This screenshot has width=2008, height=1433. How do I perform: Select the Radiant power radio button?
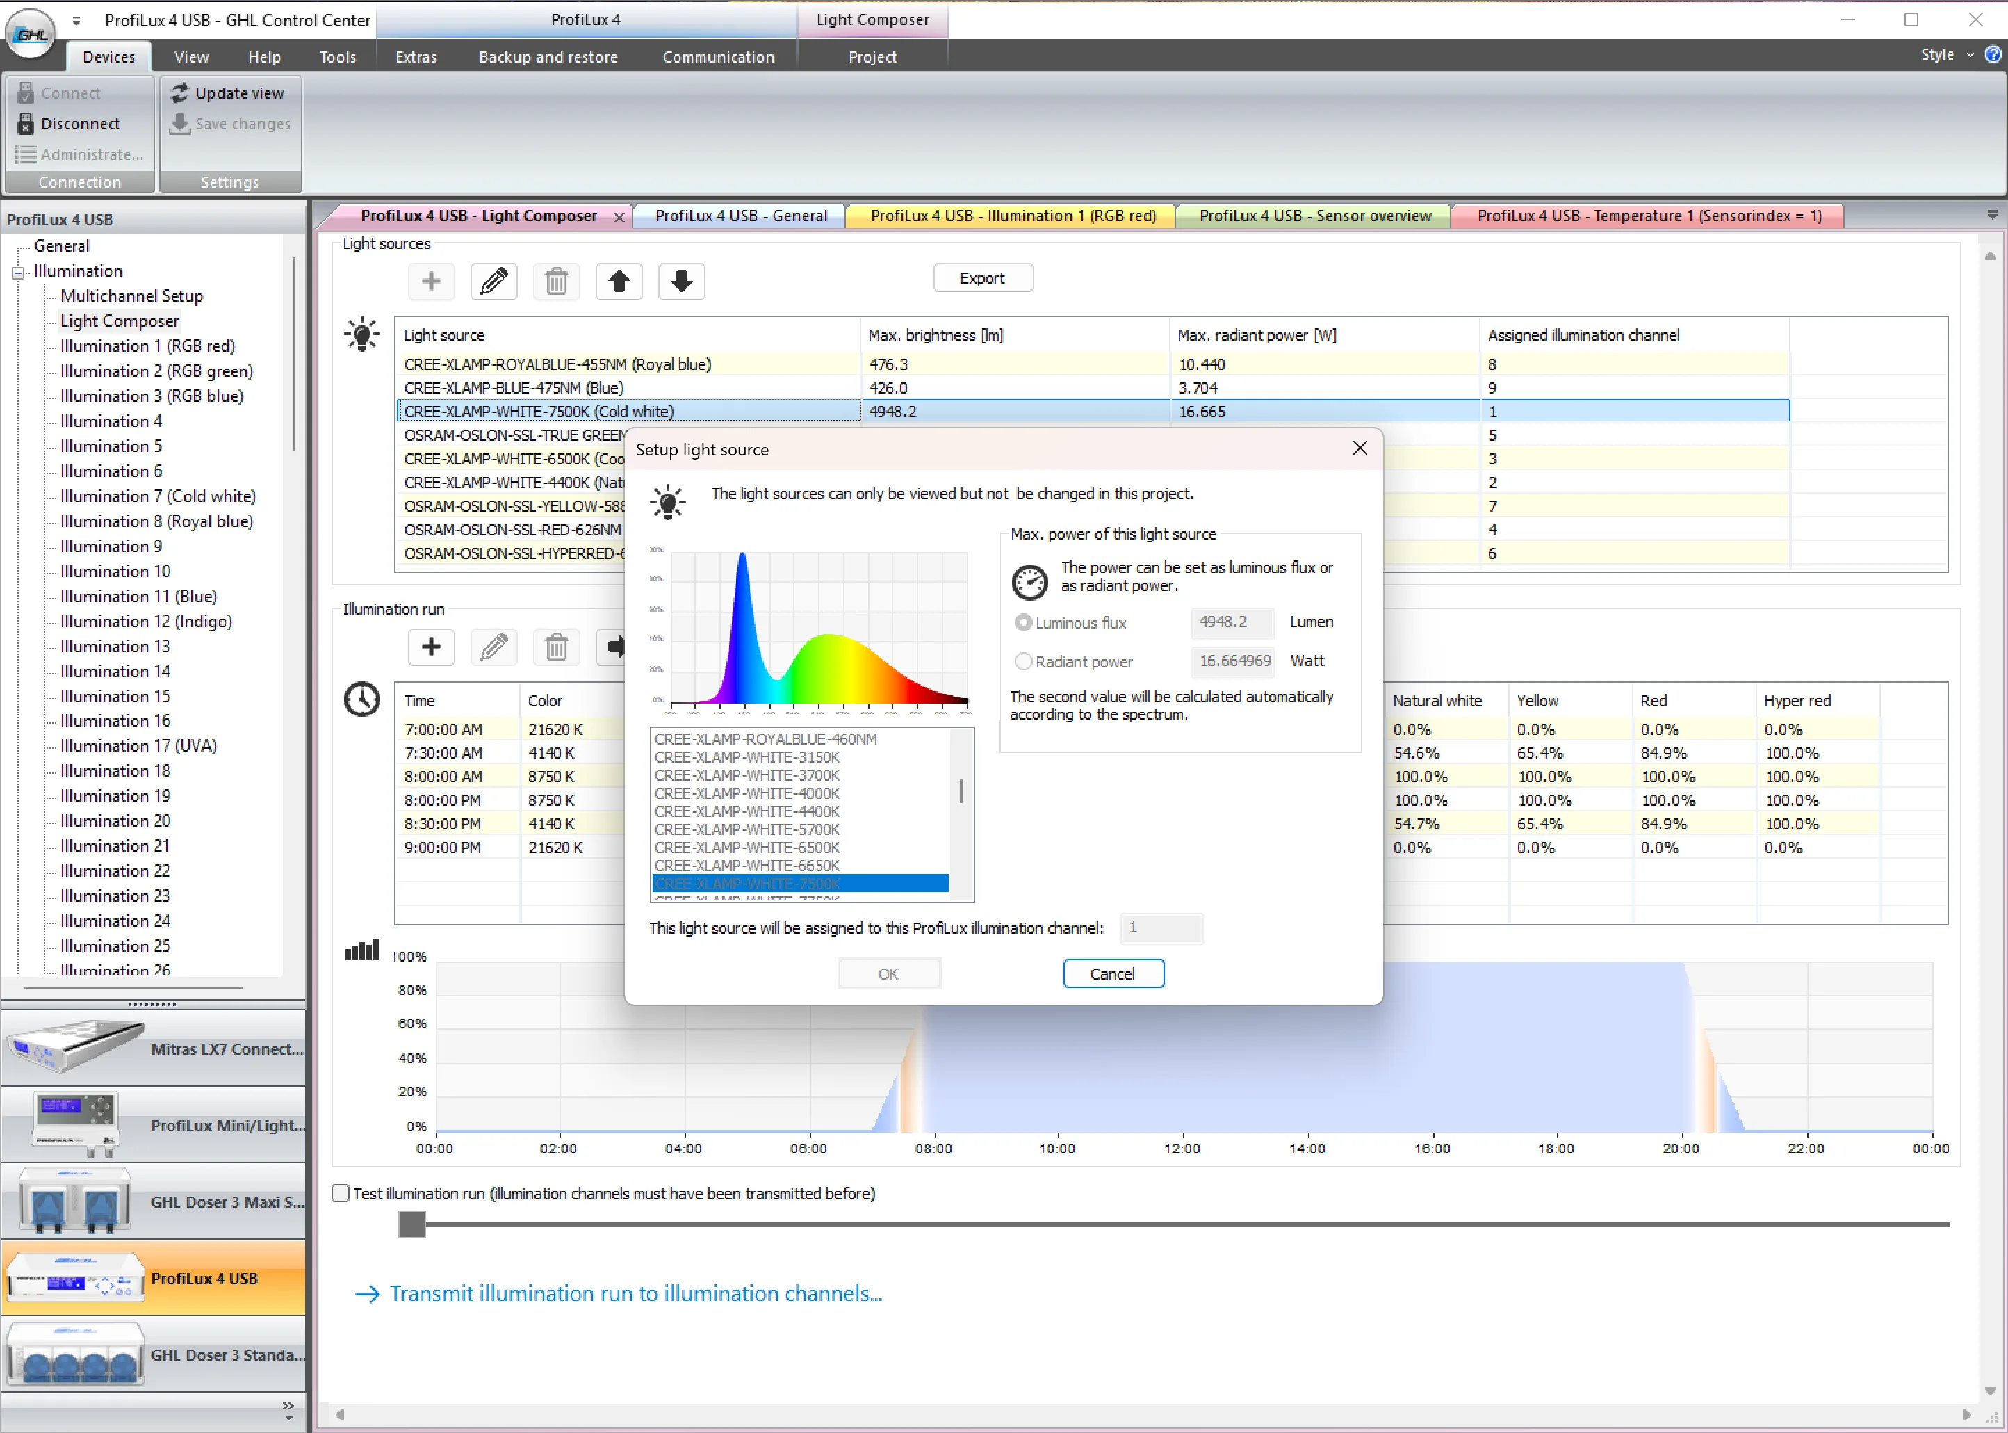pyautogui.click(x=1023, y=661)
